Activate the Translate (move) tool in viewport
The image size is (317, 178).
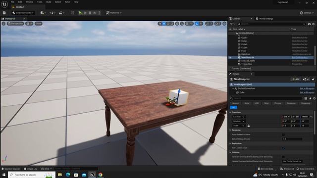point(164,24)
